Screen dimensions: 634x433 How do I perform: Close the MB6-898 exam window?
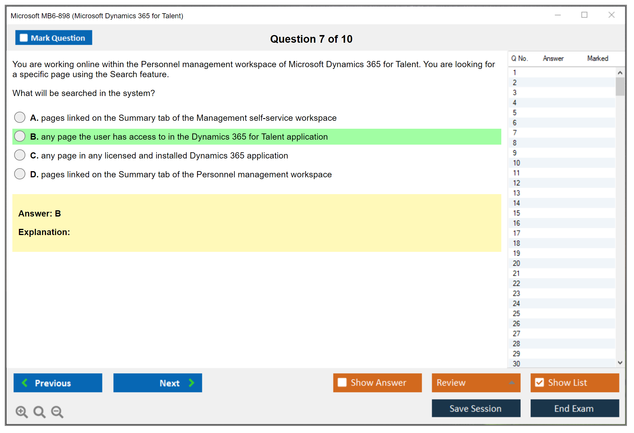611,15
